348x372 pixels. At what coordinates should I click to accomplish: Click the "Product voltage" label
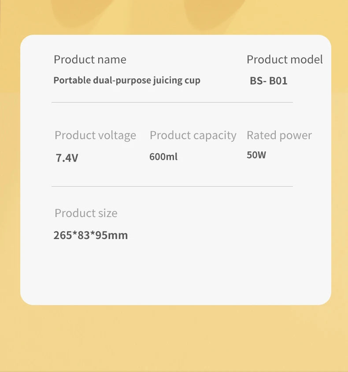[x=95, y=135]
